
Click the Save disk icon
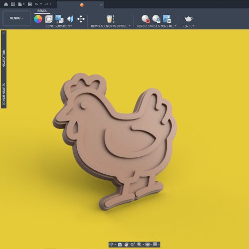[30, 4]
